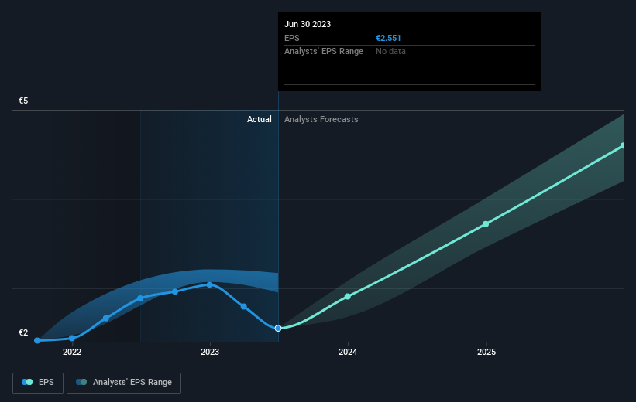Click the data point between 2023 and Jun 2023
Image resolution: width=636 pixels, height=402 pixels.
pos(243,306)
